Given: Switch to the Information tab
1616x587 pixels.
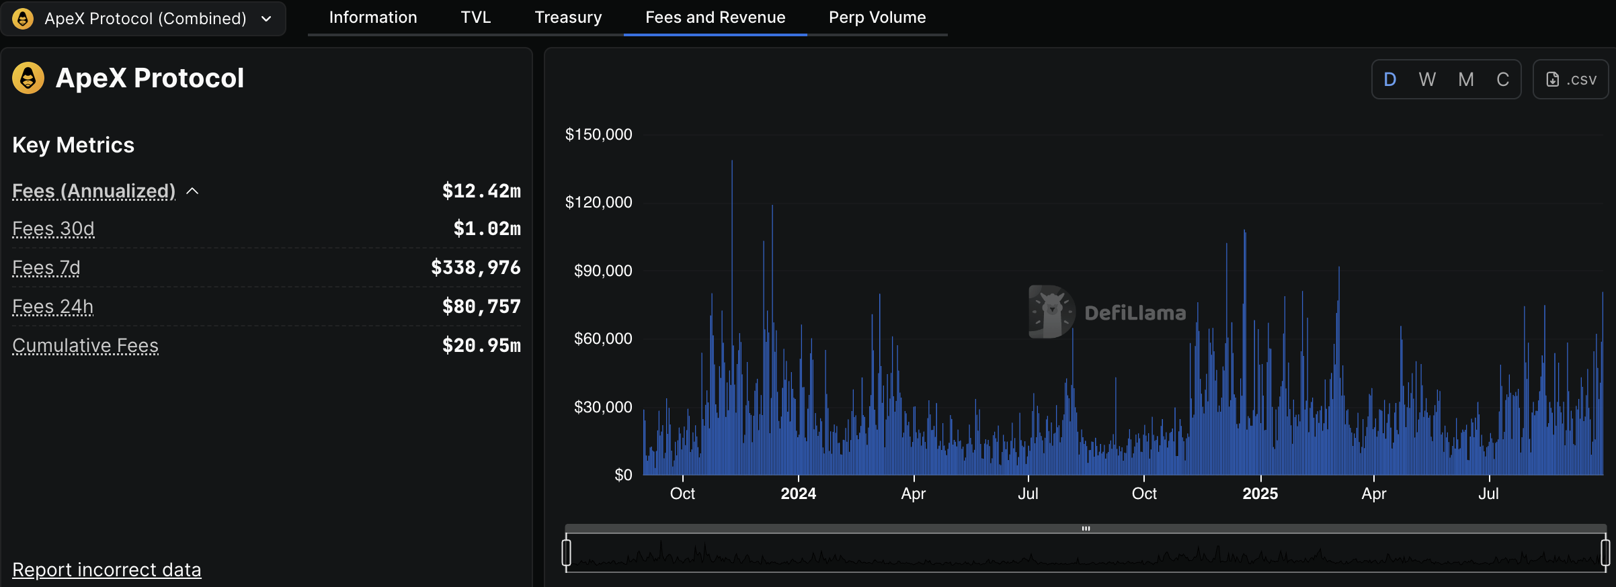Looking at the screenshot, I should tap(373, 17).
